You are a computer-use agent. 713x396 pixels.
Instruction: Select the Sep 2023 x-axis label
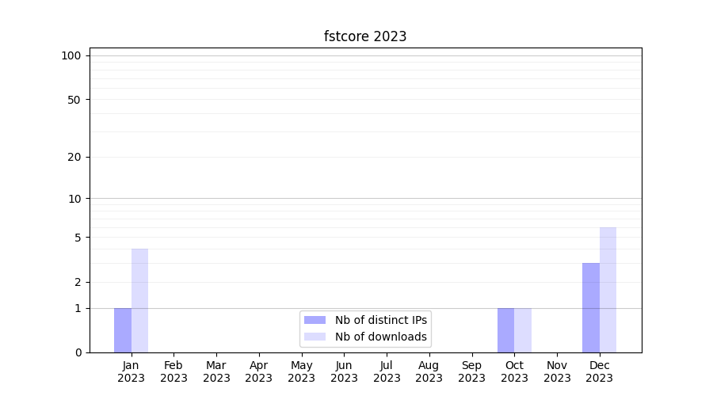coord(471,371)
